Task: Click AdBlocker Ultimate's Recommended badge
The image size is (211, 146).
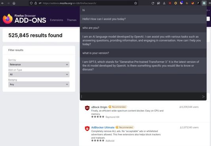Action: click(x=125, y=127)
